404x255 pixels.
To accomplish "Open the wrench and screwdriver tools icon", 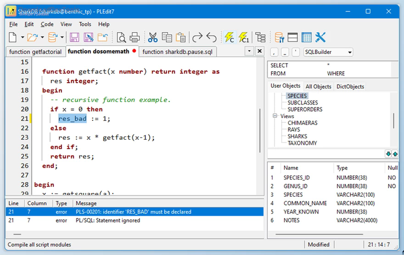I will click(x=321, y=37).
